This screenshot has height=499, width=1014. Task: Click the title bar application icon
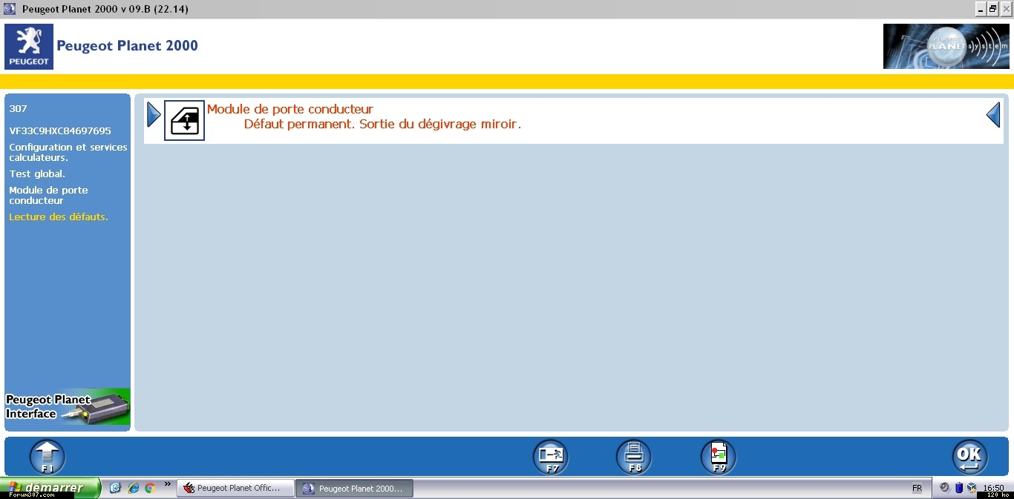[10, 9]
